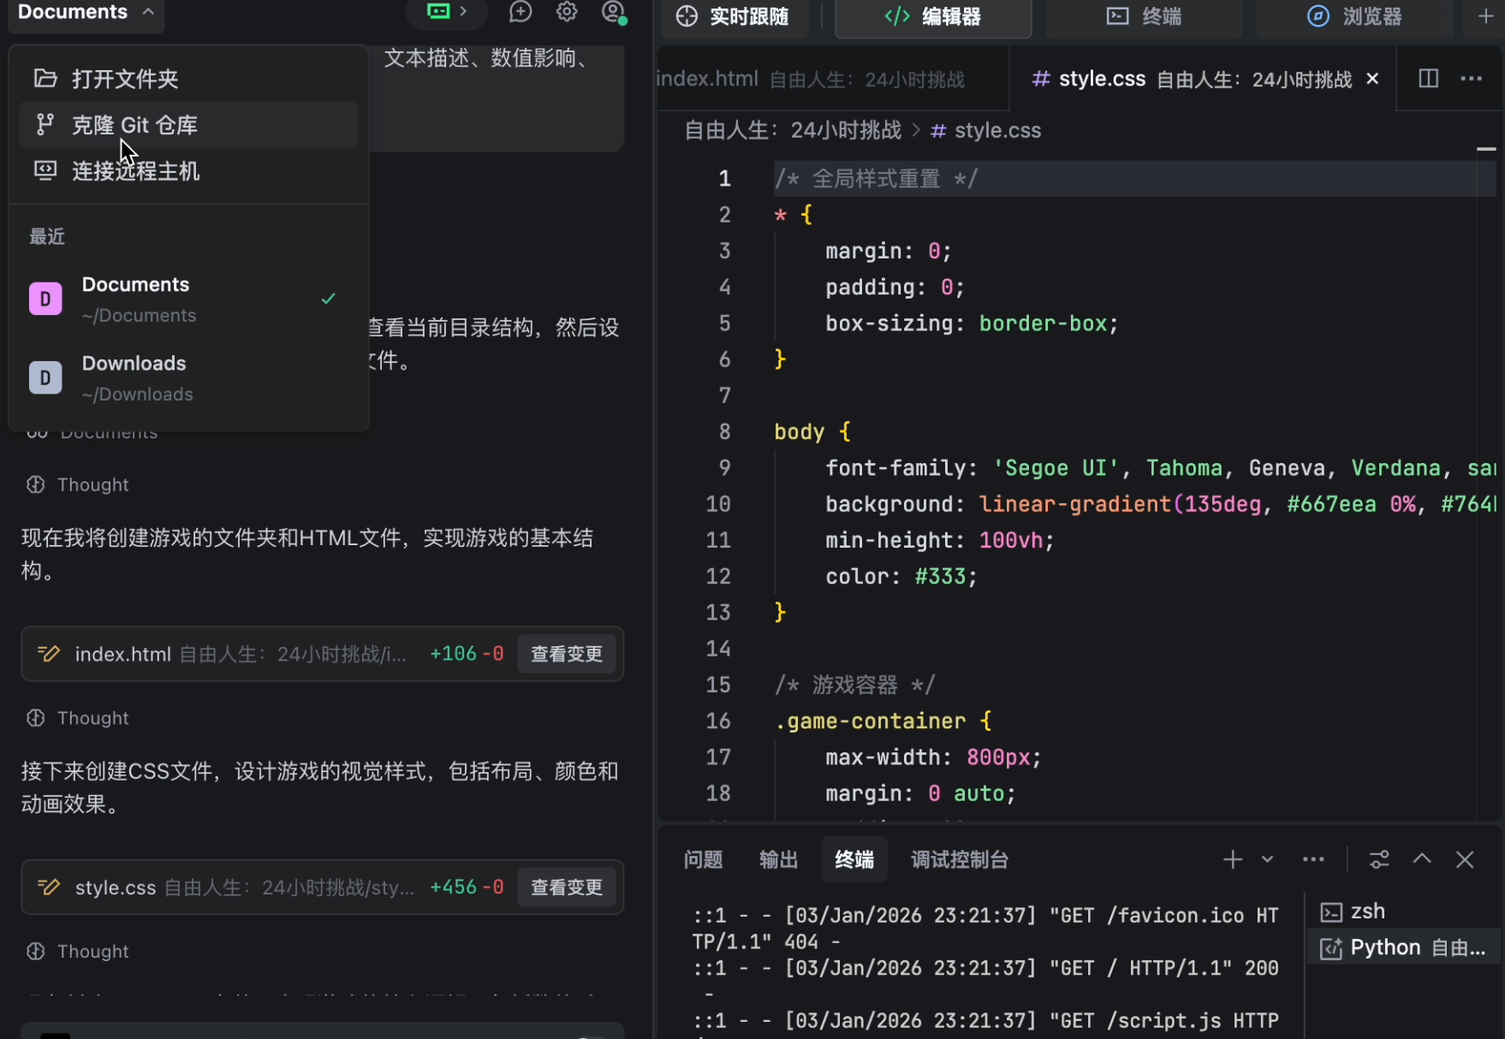Add a new terminal with the plus icon
The height and width of the screenshot is (1039, 1505).
coord(1232,859)
